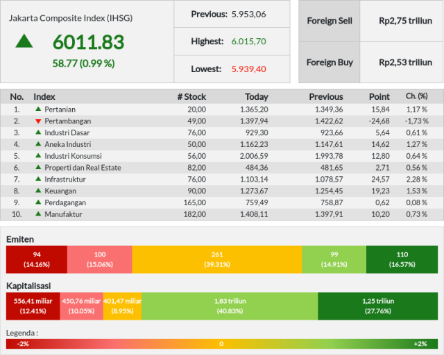Click the red down arrow beside Pertambangan
The image size is (444, 355).
(x=38, y=121)
